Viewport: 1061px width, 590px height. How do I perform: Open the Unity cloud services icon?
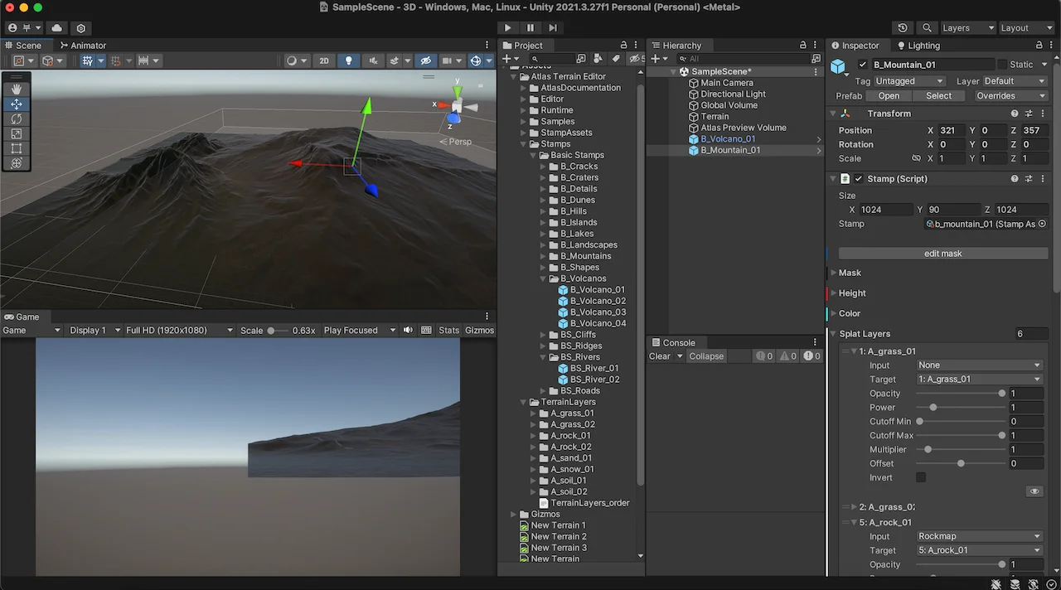tap(56, 27)
